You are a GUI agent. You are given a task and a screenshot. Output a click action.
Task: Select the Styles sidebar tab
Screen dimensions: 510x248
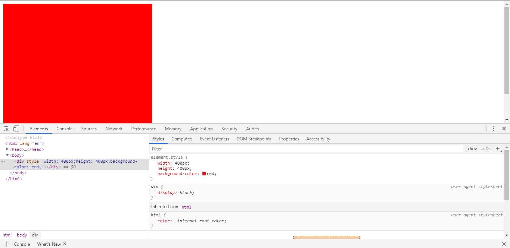click(x=158, y=139)
